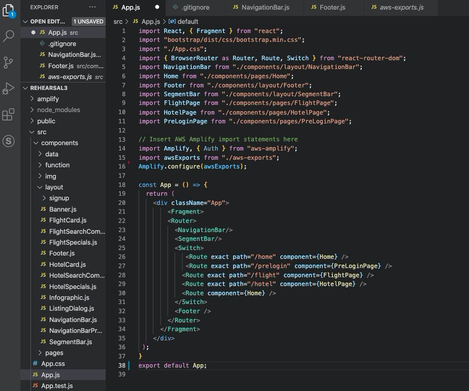Viewport: 469px width, 391px height.
Task: Expand the pages folder
Action: (x=54, y=353)
